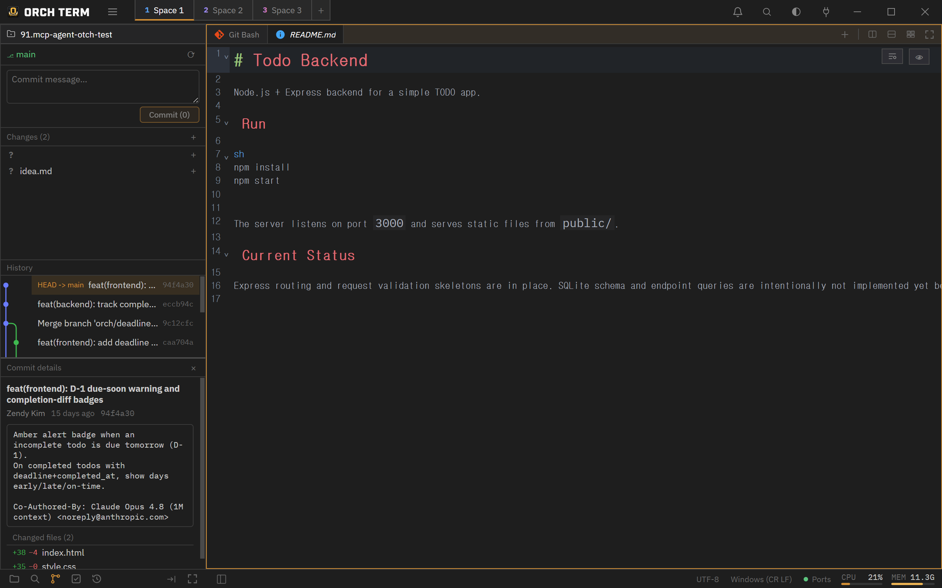Screen dimensions: 942x588
Task: Open the file explorer from bottom bar
Action: point(14,579)
